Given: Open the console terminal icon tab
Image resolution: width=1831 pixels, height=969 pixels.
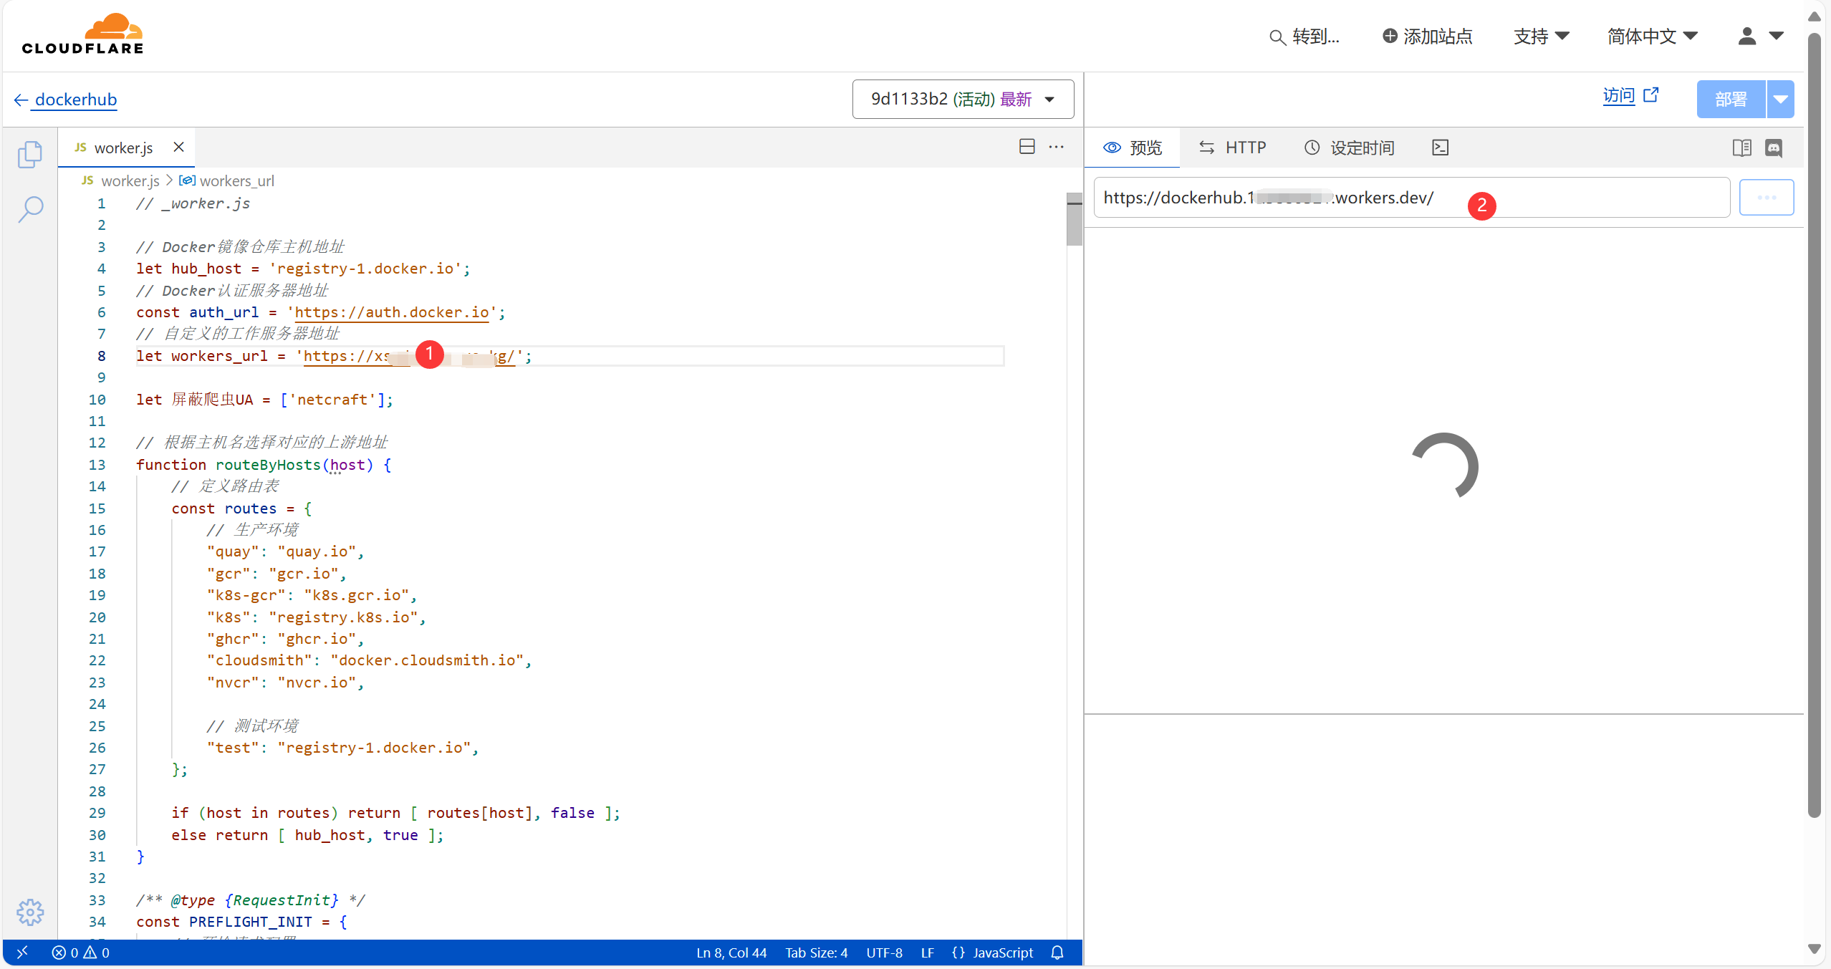Looking at the screenshot, I should [x=1440, y=148].
